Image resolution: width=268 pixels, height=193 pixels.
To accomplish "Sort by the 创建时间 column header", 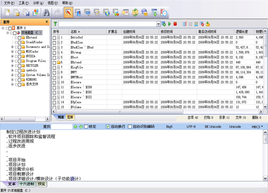I will coord(141,32).
